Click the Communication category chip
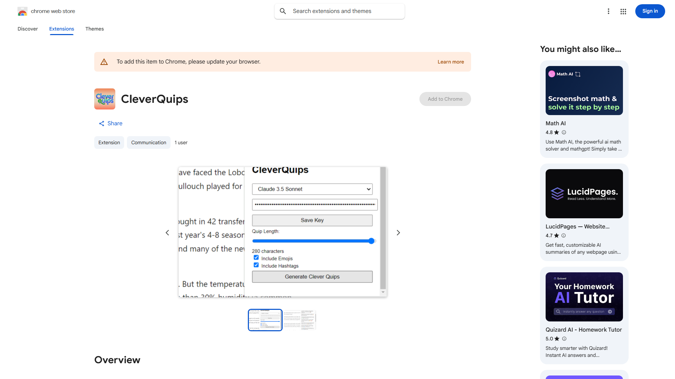675x379 pixels. (148, 142)
